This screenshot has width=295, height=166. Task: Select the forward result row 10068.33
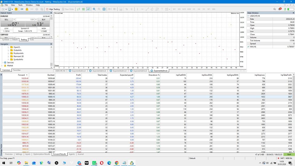tap(148, 97)
